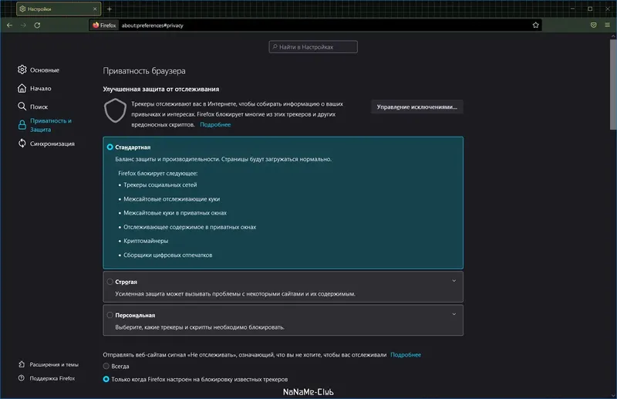Open the Pocket shield icon in toolbar
The width and height of the screenshot is (617, 399).
point(593,25)
